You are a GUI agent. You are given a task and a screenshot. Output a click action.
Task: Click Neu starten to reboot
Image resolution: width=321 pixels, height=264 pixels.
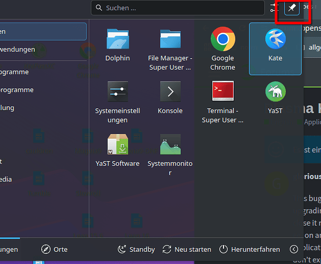(187, 249)
